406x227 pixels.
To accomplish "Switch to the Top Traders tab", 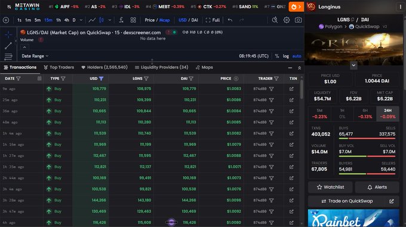I will pyautogui.click(x=59, y=68).
